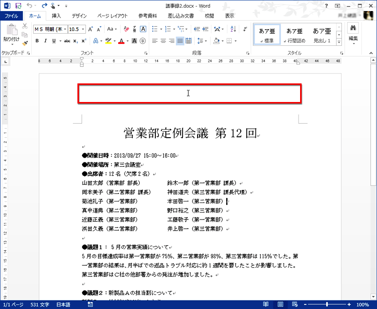Image resolution: width=377 pixels, height=309 pixels.
Task: Toggle show paragraph marks
Action: (x=245, y=29)
